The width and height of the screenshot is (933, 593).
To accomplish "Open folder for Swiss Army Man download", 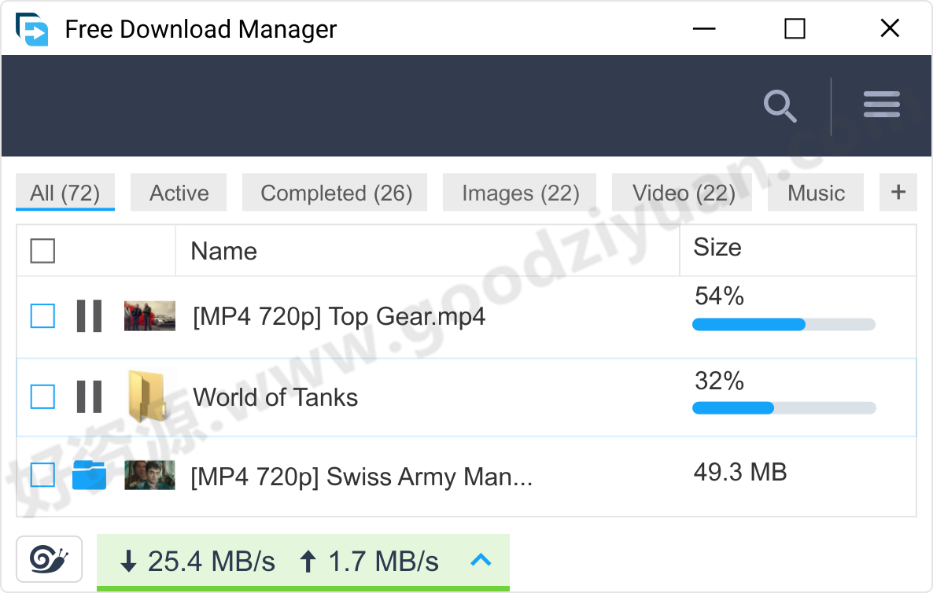I will 89,476.
